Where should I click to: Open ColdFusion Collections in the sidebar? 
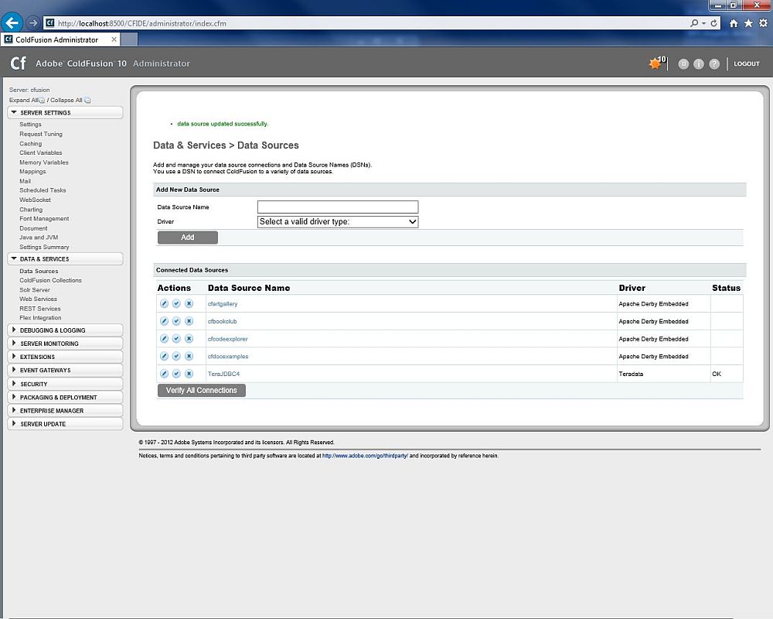(x=50, y=280)
